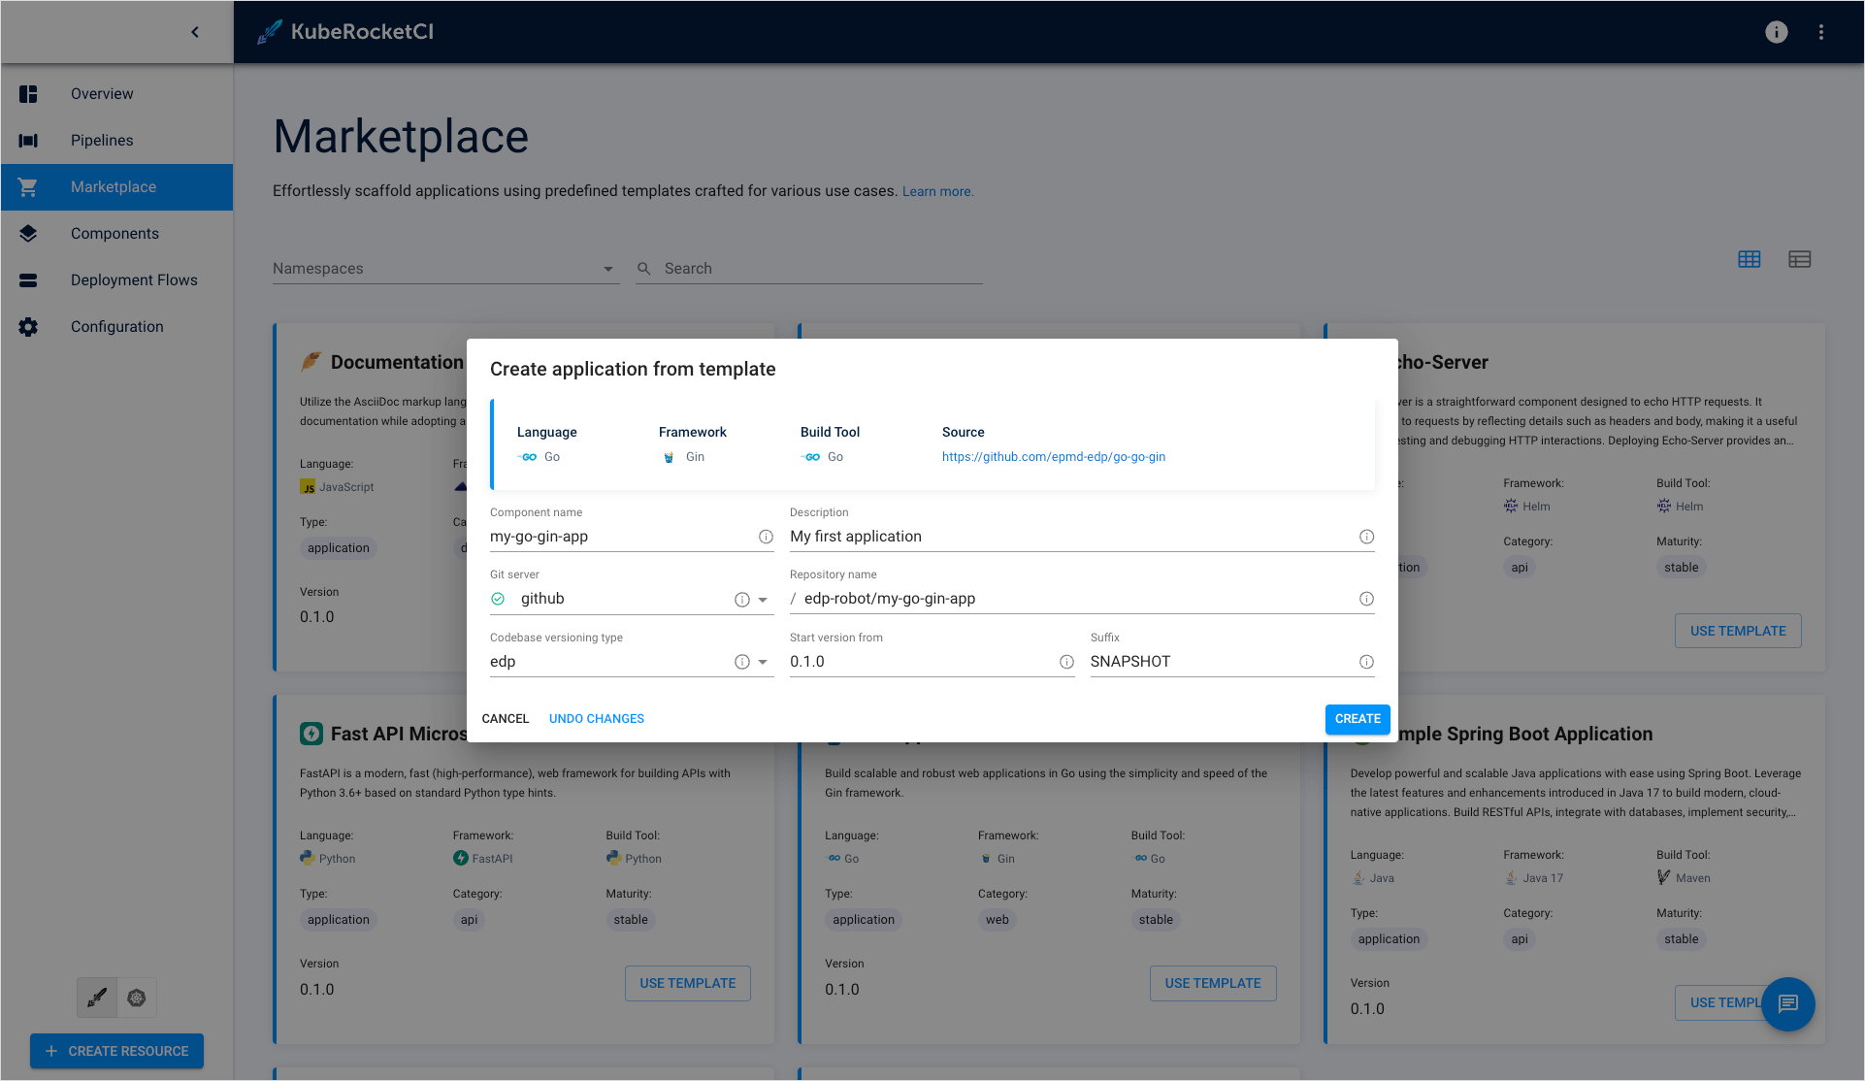Image resolution: width=1865 pixels, height=1081 pixels.
Task: Click Suffix field info icon
Action: pyautogui.click(x=1366, y=662)
